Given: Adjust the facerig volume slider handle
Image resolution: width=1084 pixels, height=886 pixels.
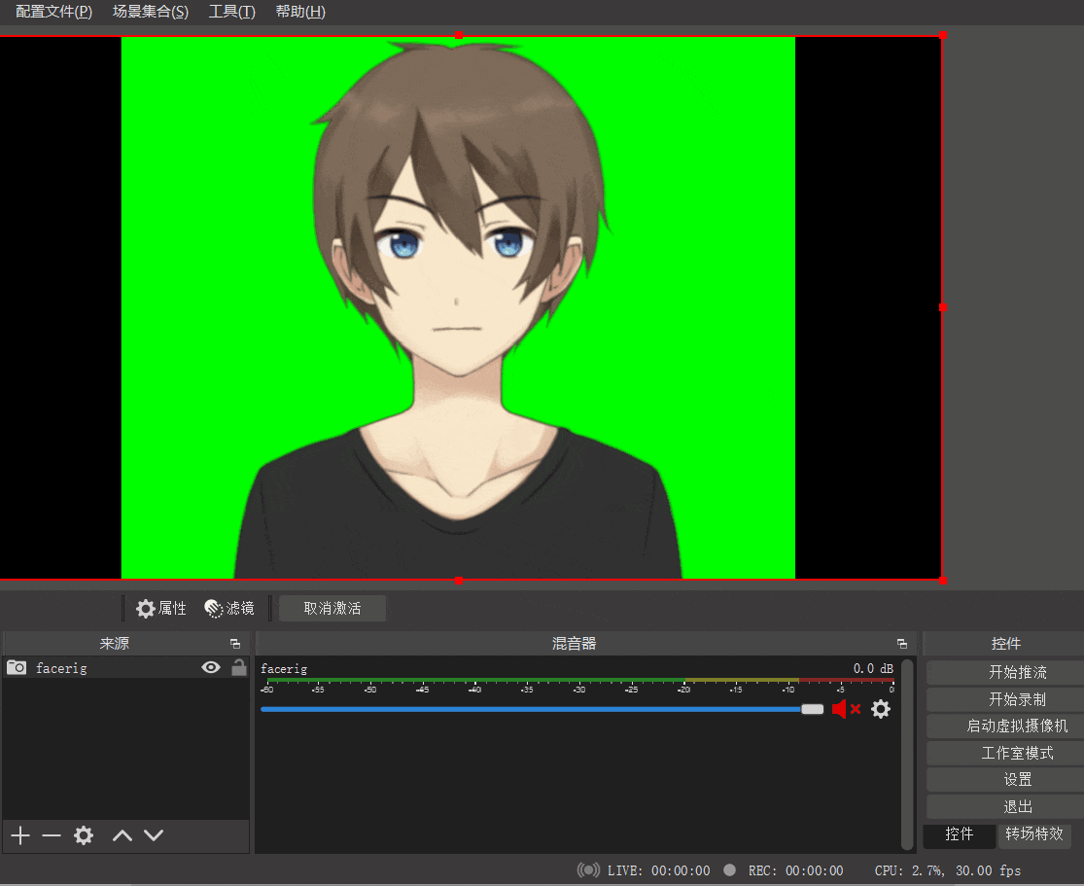Looking at the screenshot, I should [x=813, y=709].
